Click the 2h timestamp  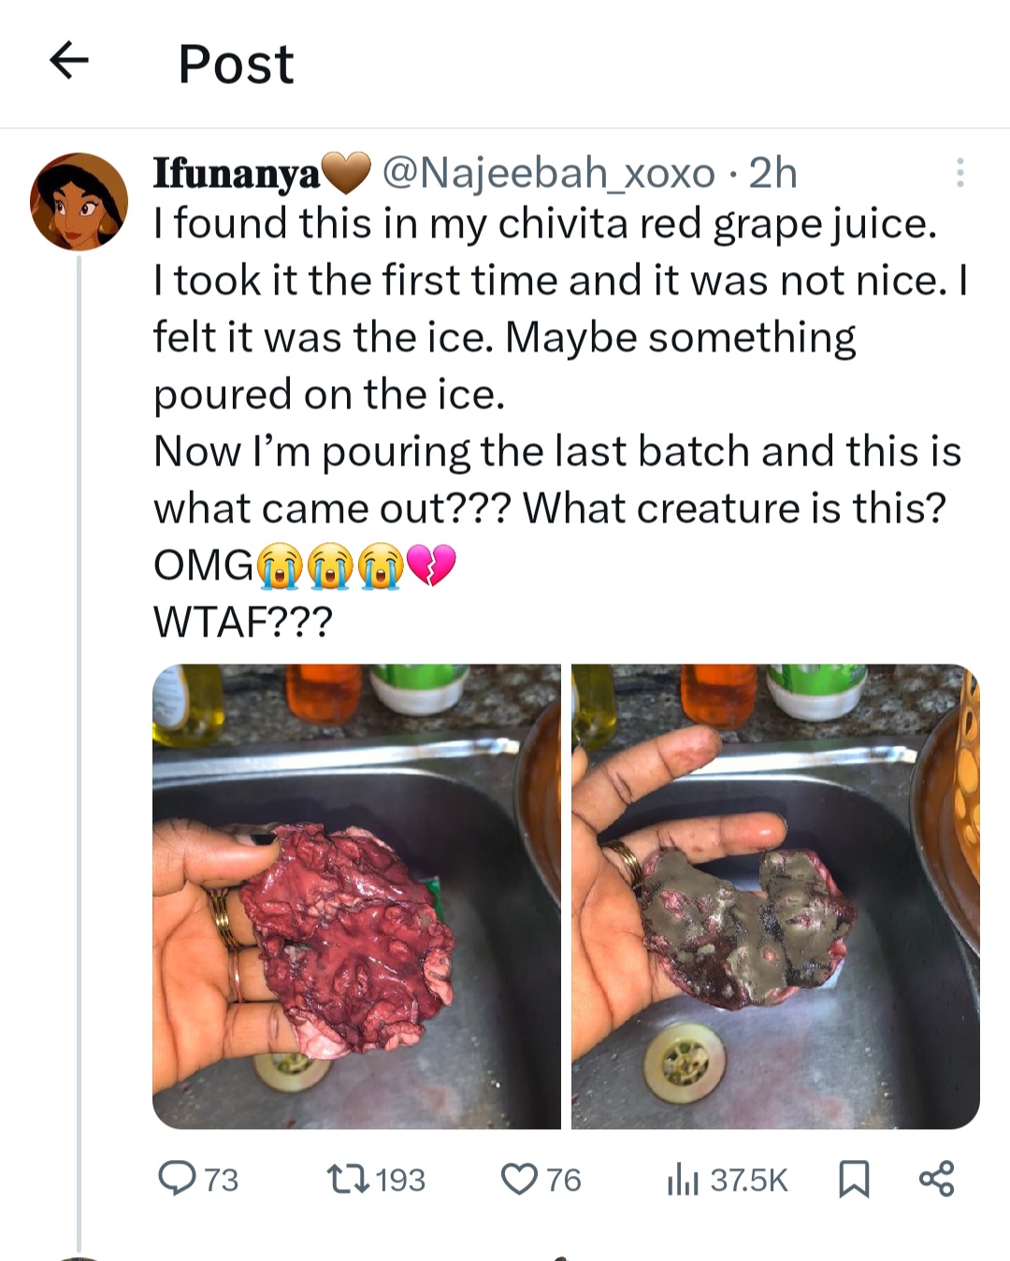773,173
